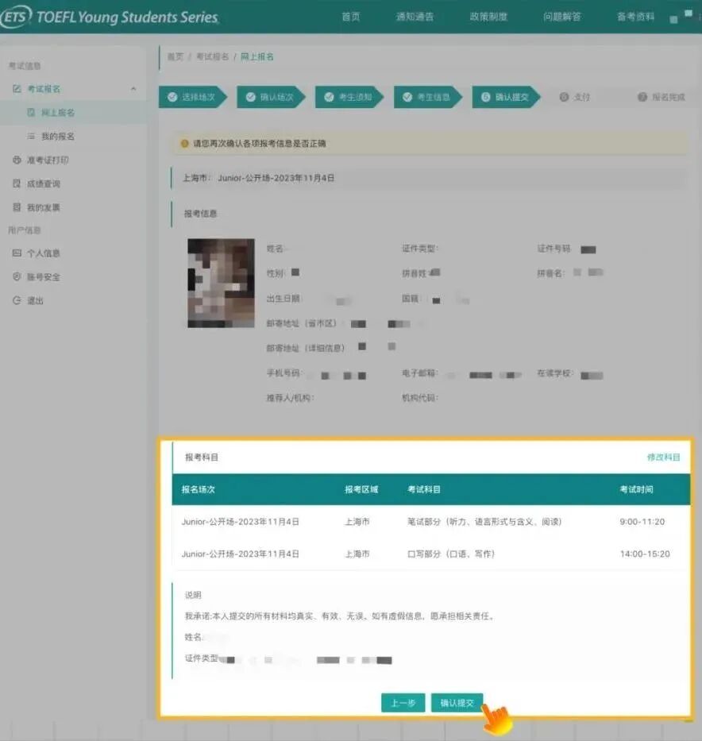Click the 我的报名 list icon

point(31,137)
